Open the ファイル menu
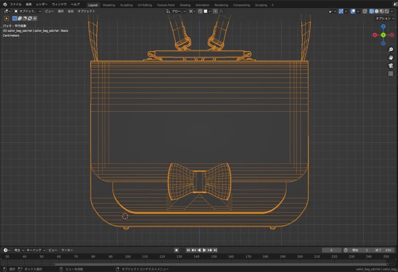This screenshot has width=398, height=272. pos(16,4)
